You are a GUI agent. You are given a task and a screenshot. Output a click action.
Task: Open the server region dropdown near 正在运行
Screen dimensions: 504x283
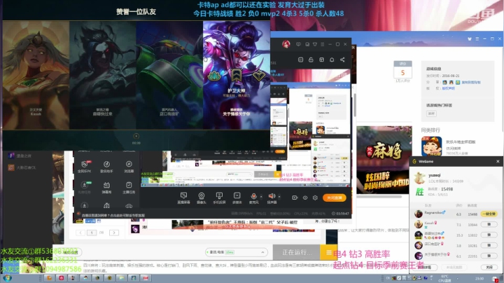pos(237,252)
